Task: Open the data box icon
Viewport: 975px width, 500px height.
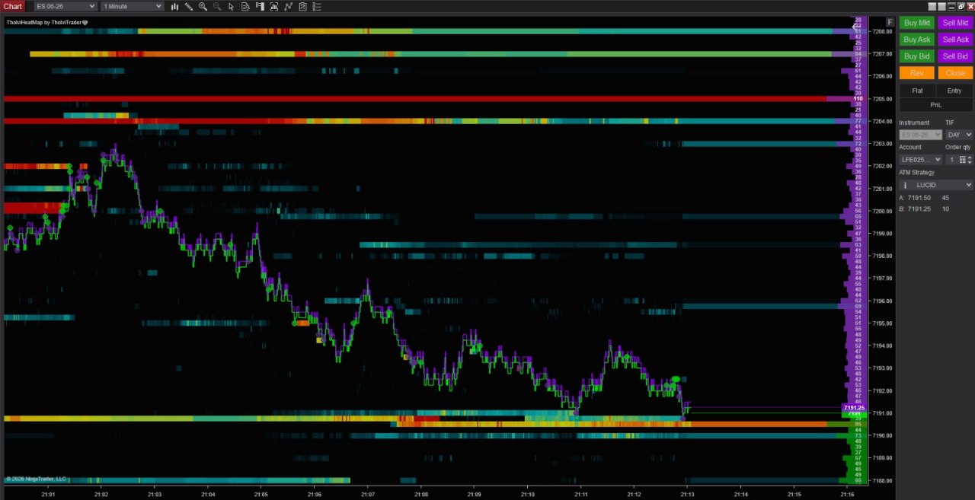Action: click(x=245, y=6)
